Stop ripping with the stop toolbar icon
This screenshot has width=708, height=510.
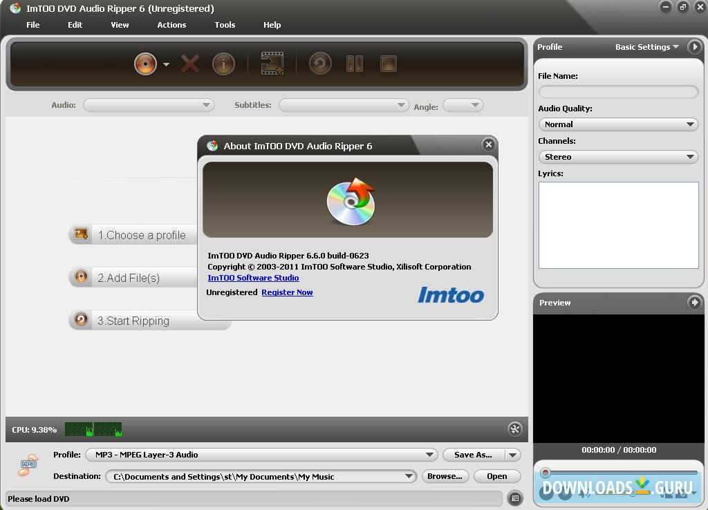point(388,63)
